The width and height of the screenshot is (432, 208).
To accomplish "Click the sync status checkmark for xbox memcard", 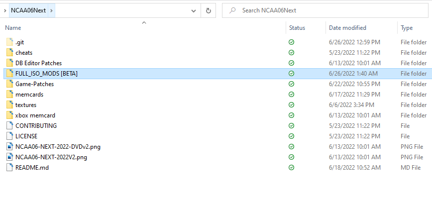I will (291, 115).
